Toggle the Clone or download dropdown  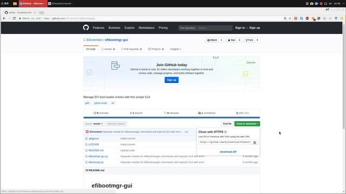coord(247,124)
